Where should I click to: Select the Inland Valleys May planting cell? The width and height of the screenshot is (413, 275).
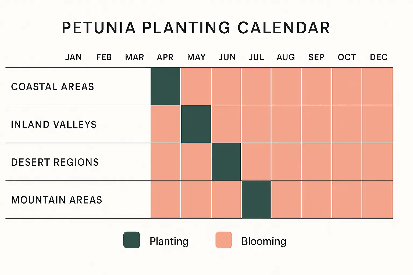coord(196,124)
